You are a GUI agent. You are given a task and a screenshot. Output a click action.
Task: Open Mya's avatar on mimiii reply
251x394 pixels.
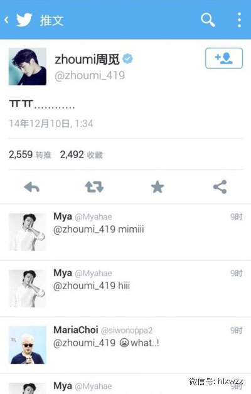click(x=28, y=232)
